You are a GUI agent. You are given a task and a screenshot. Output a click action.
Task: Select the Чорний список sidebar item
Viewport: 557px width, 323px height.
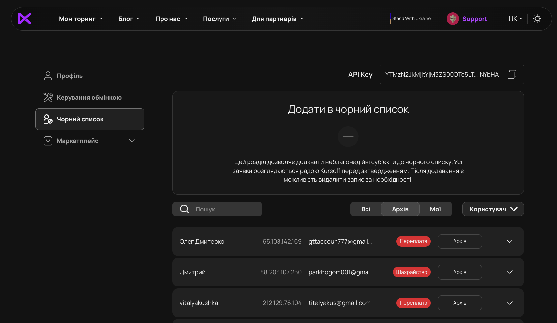click(x=90, y=119)
